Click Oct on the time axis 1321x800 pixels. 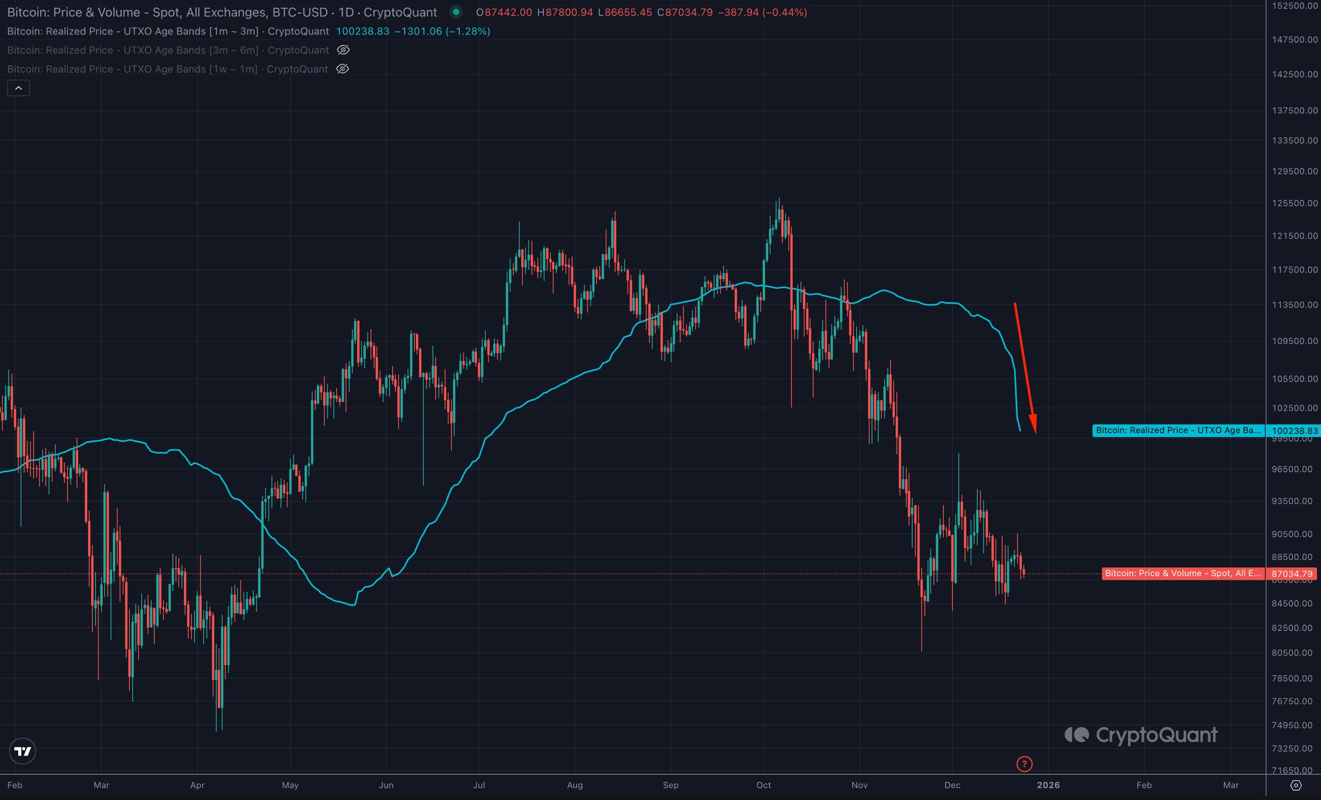click(x=763, y=785)
